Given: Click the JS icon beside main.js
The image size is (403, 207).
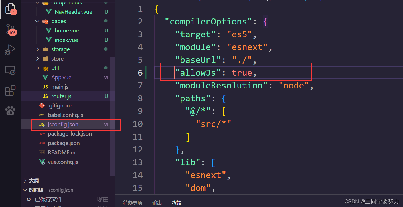Looking at the screenshot, I should tap(45, 87).
